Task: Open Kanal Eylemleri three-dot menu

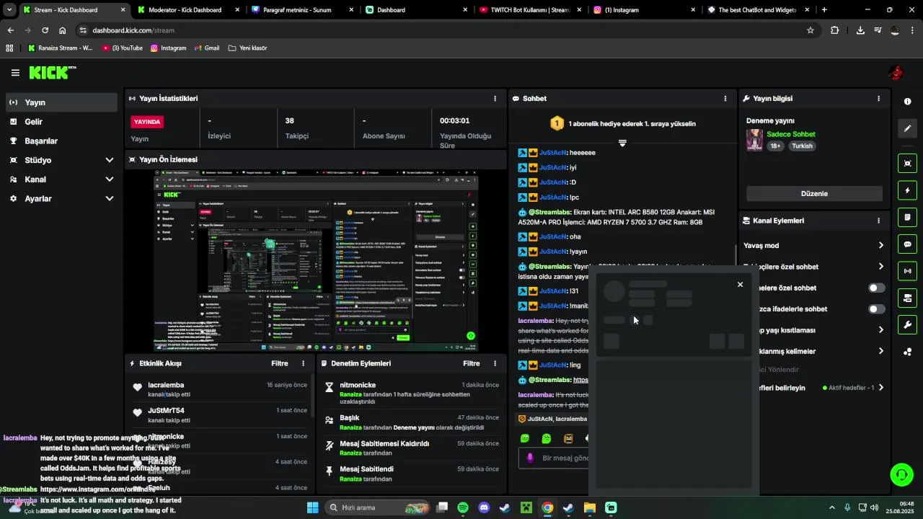Action: pos(878,221)
